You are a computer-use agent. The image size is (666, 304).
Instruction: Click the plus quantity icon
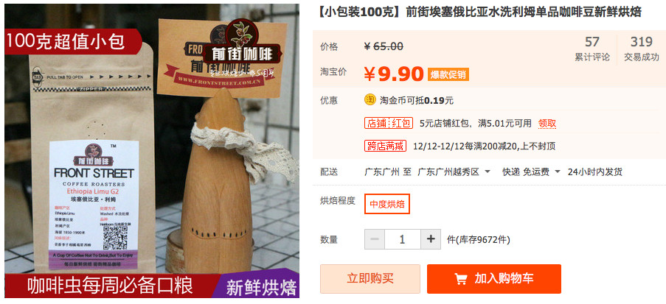coord(431,239)
